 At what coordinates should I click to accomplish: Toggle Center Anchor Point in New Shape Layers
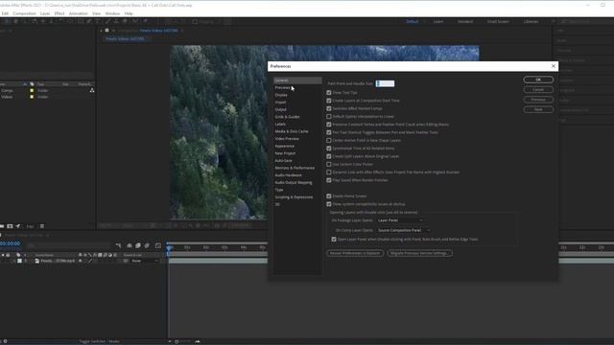click(x=329, y=141)
